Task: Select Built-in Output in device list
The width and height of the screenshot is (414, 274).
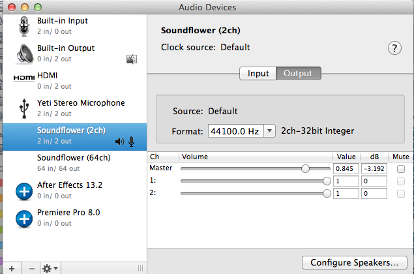Action: [75, 53]
